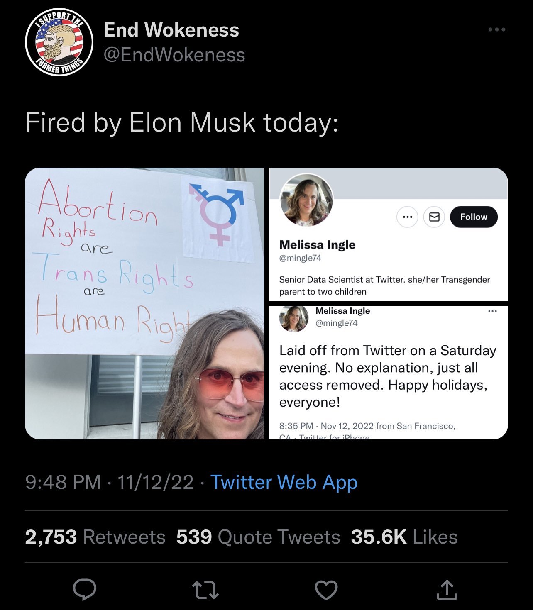Click the tweet text 'Fired by Elon Musk today:'

pos(182,122)
